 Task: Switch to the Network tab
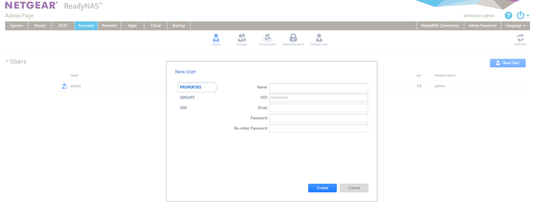pyautogui.click(x=109, y=26)
